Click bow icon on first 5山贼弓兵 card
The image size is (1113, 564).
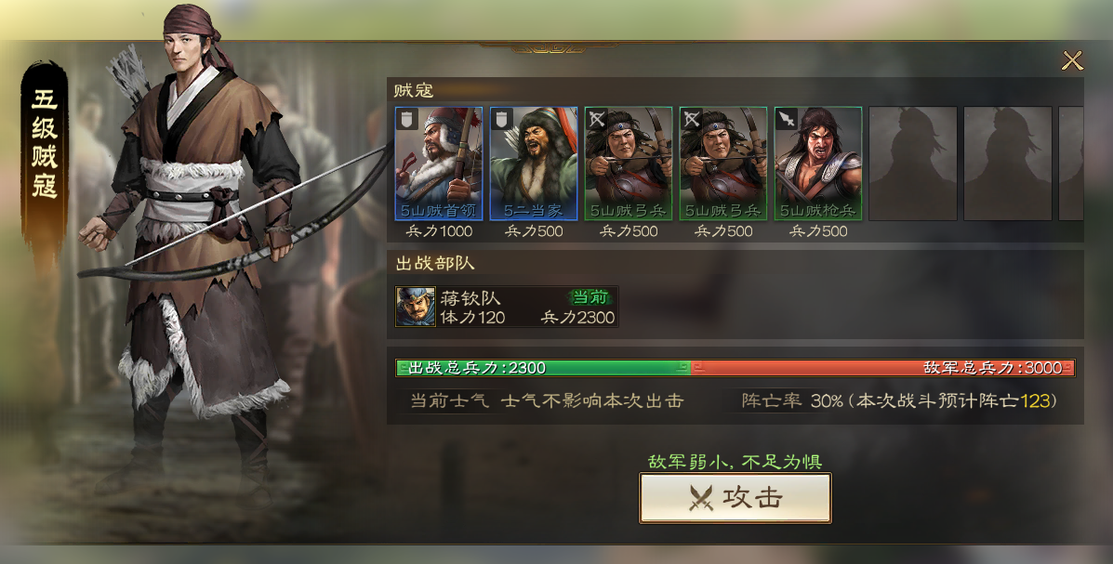(x=597, y=119)
